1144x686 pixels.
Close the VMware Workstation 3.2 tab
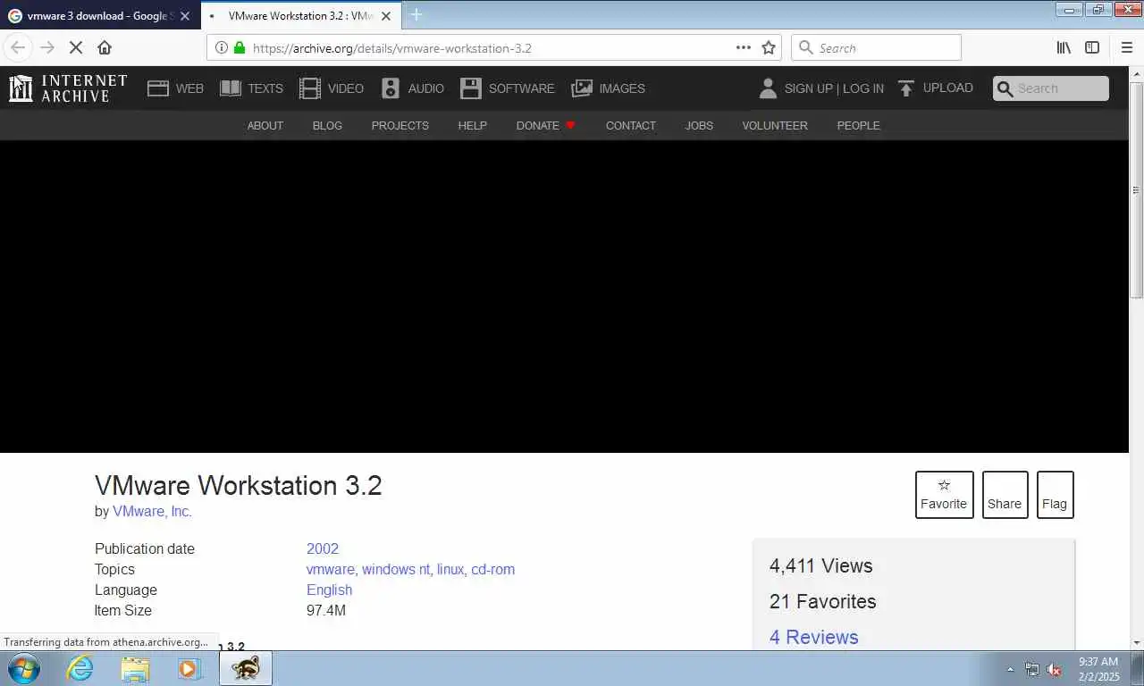click(x=386, y=16)
